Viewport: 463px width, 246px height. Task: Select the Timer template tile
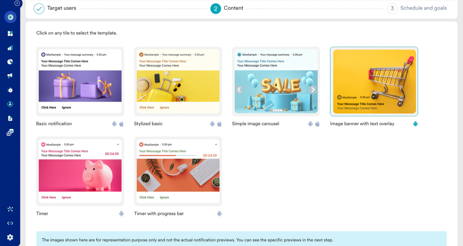point(80,171)
